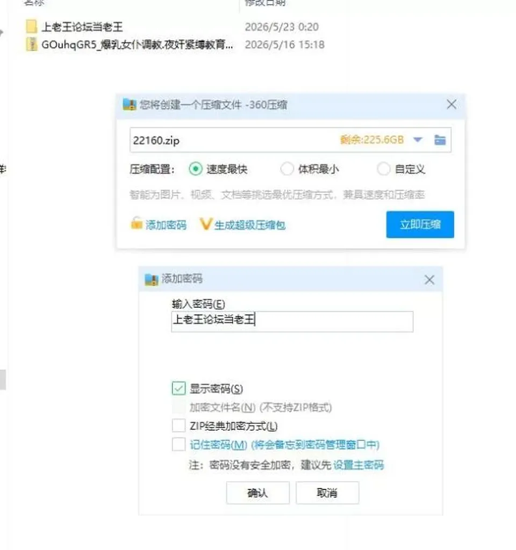
Task: Open the 设置主密码 link
Action: 359,465
